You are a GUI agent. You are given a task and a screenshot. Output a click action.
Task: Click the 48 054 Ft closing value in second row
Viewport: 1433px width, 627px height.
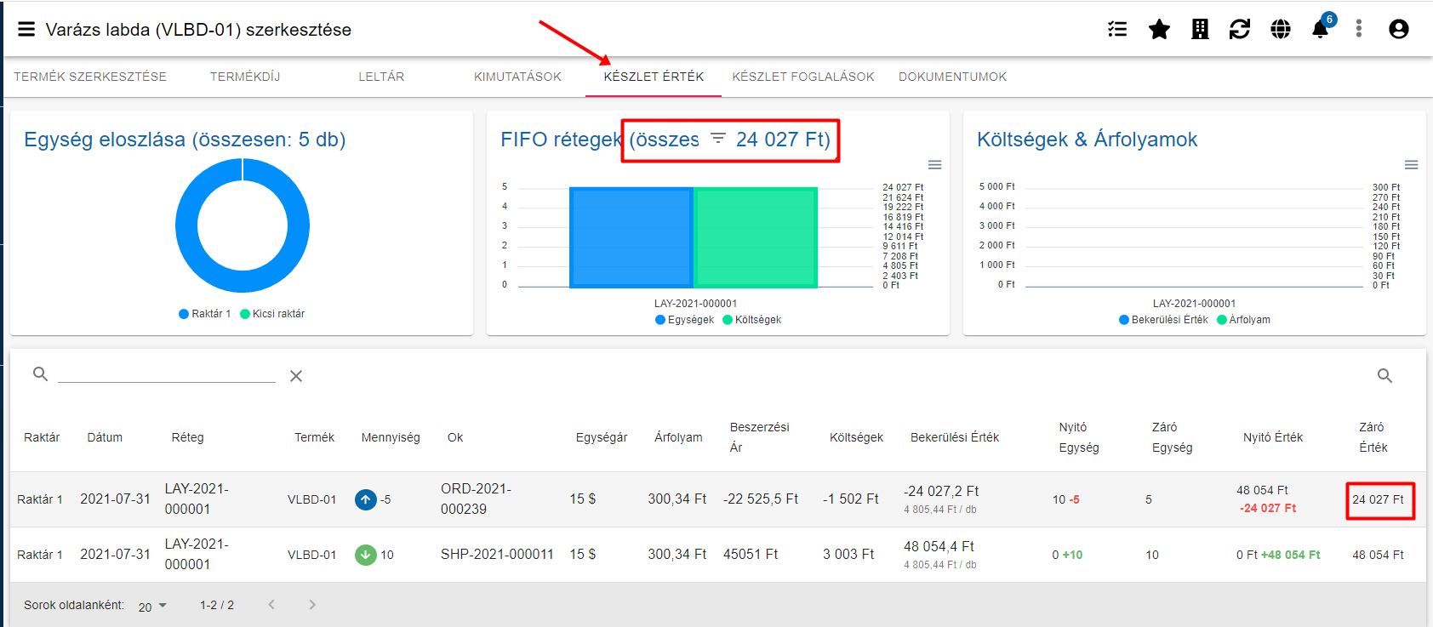pyautogui.click(x=1378, y=555)
